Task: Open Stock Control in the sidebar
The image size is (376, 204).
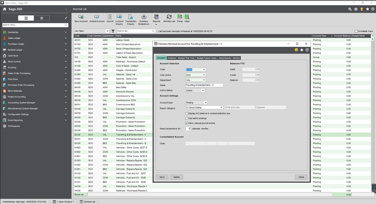Action: (14, 62)
